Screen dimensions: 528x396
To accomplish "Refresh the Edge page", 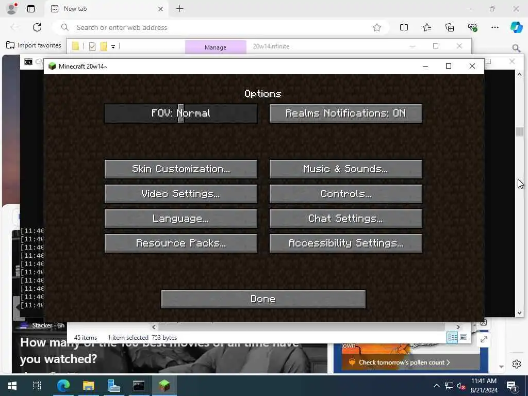I will pos(37,27).
